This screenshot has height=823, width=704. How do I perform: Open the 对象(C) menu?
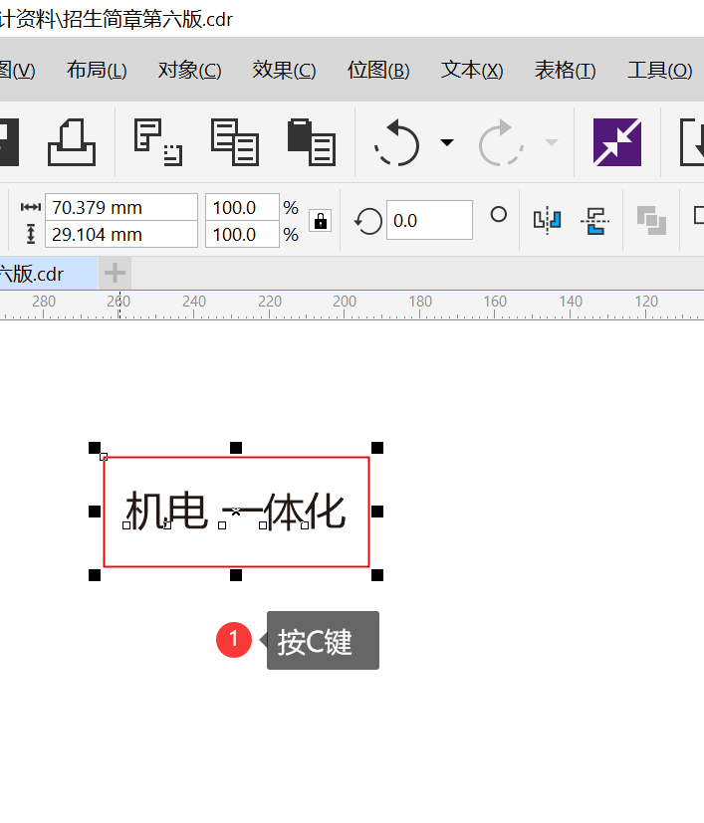189,70
